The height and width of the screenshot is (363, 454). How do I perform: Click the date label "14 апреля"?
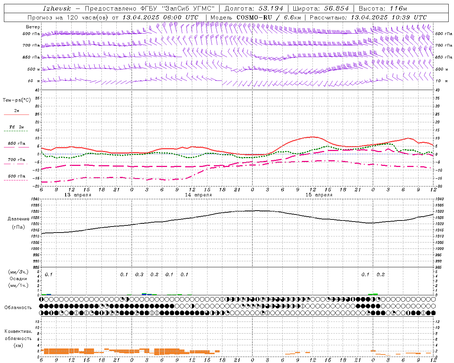(x=198, y=195)
